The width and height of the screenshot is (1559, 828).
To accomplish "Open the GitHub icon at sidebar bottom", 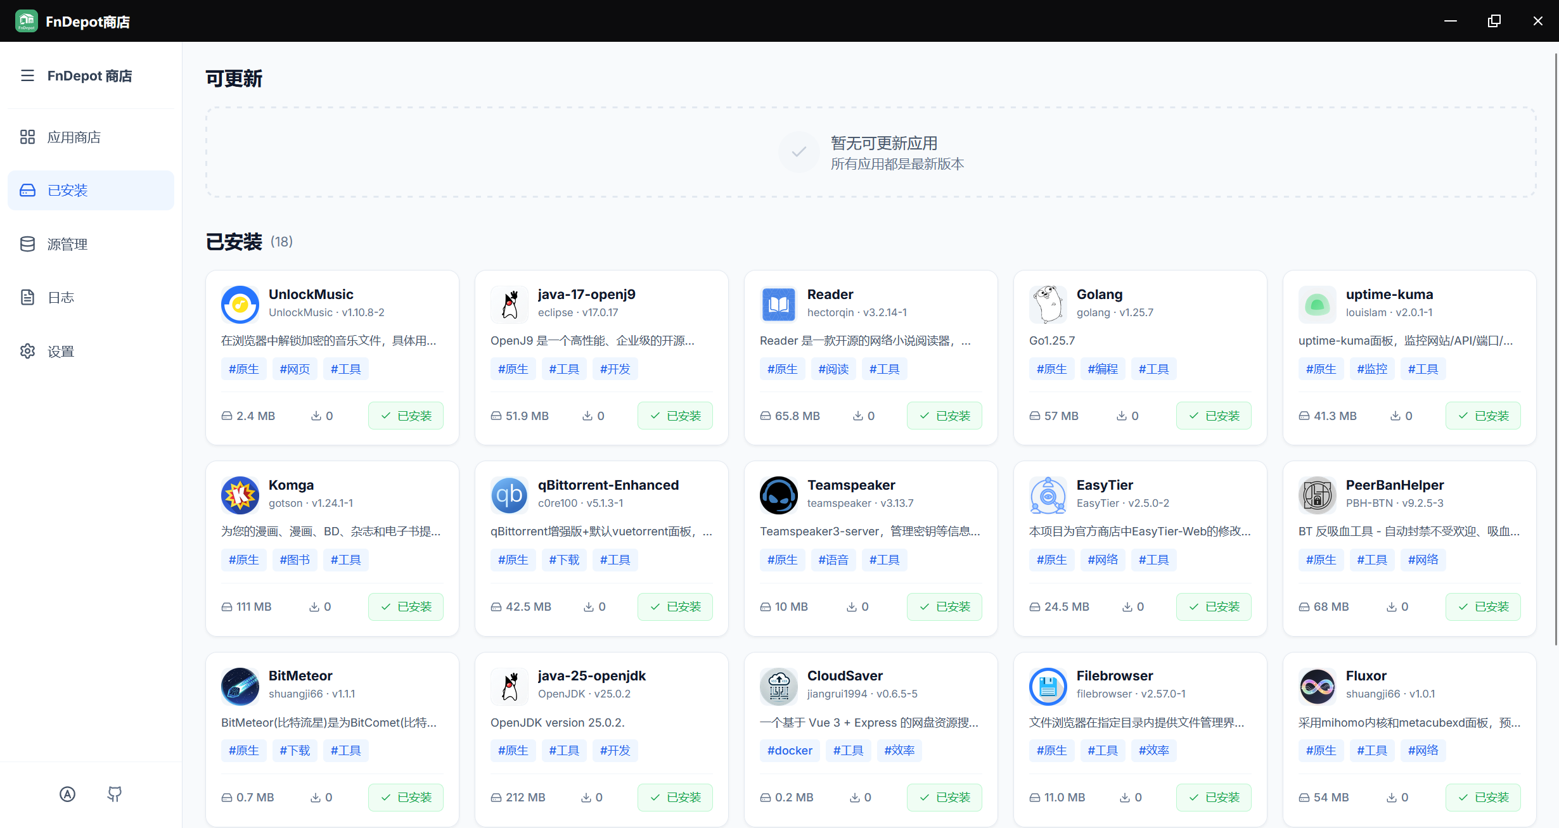I will (114, 794).
